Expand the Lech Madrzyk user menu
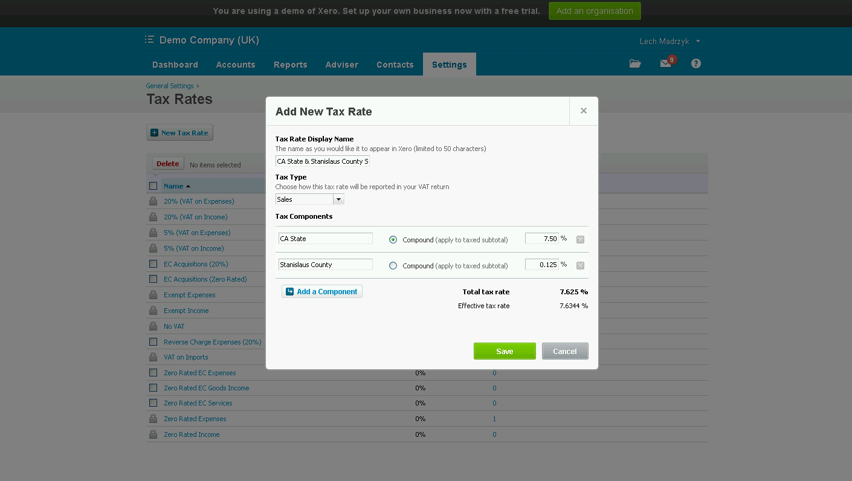This screenshot has width=852, height=481. pyautogui.click(x=670, y=41)
